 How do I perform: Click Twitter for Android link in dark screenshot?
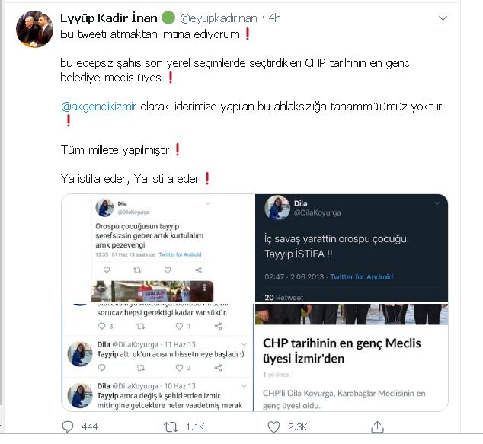point(361,276)
